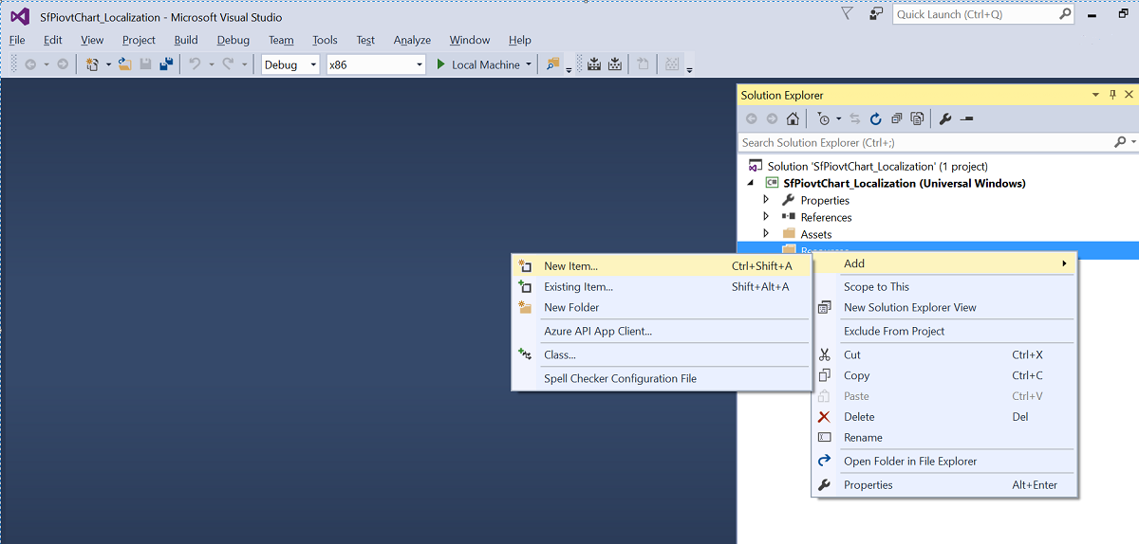
Task: Click the New Project toolbar icon
Action: 92,64
